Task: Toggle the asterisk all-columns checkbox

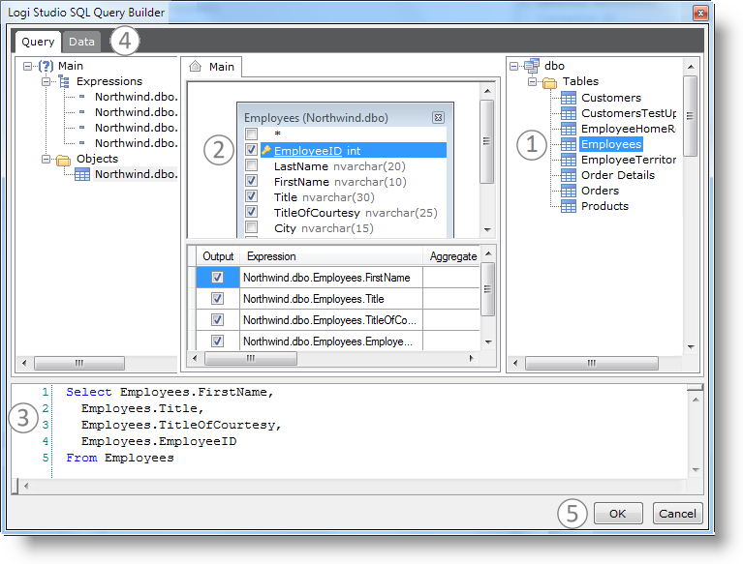Action: (x=252, y=134)
